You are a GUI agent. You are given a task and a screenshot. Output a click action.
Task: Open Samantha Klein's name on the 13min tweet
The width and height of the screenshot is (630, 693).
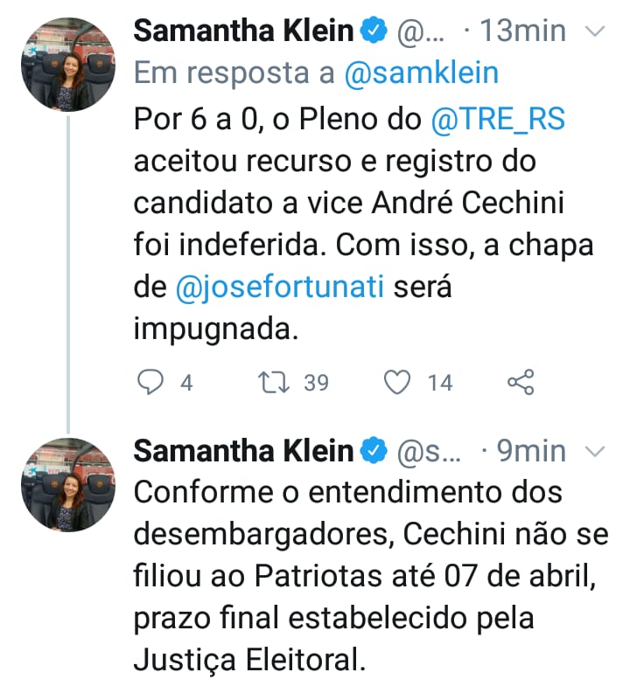tap(243, 31)
